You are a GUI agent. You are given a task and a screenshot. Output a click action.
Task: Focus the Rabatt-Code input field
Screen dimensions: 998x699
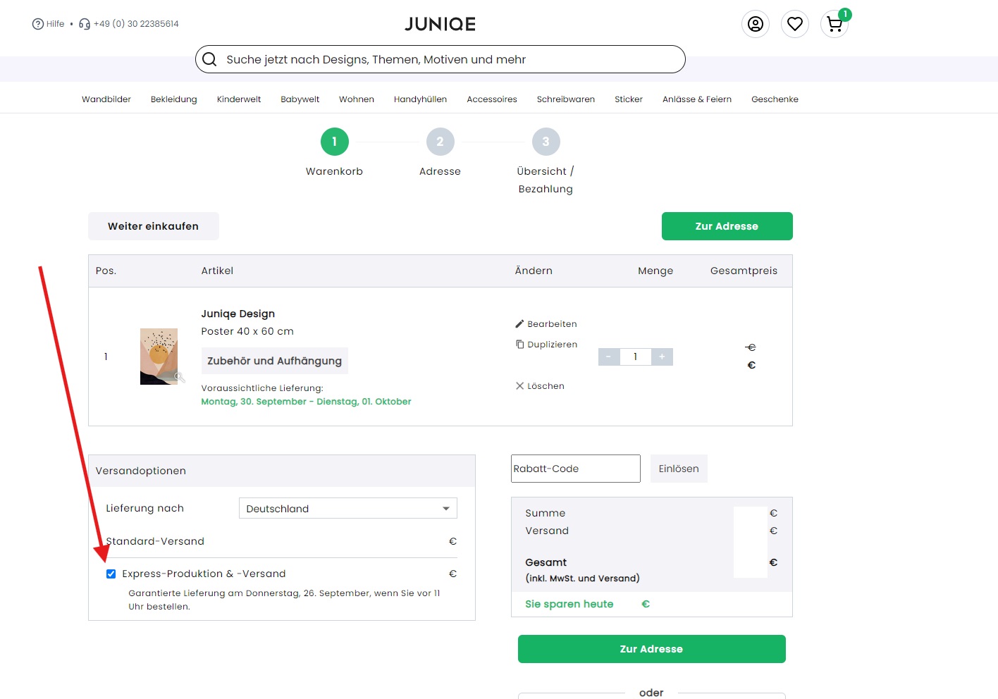point(576,469)
